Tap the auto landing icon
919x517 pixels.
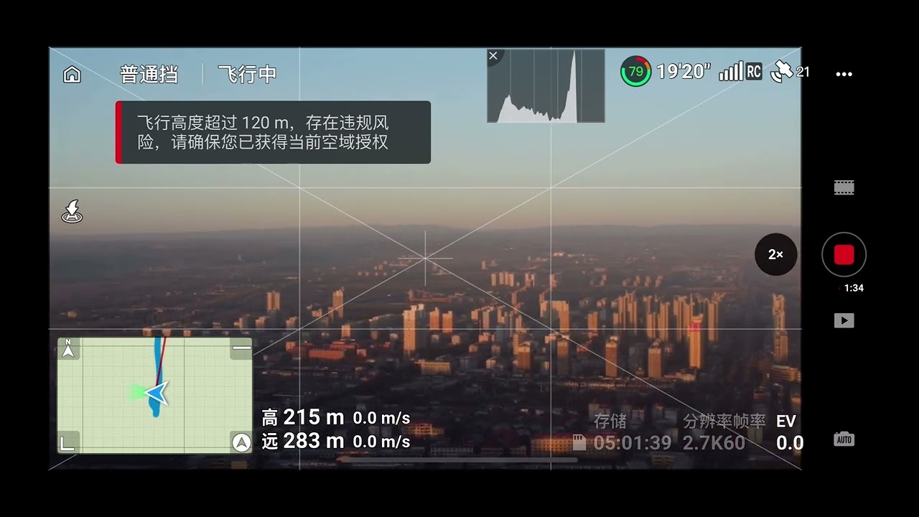[x=72, y=211]
